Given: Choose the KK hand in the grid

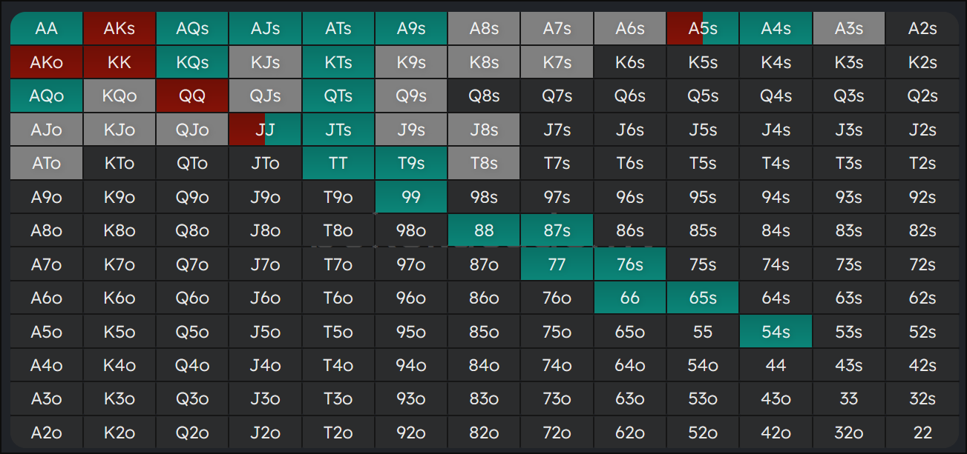Looking at the screenshot, I should click(x=119, y=62).
